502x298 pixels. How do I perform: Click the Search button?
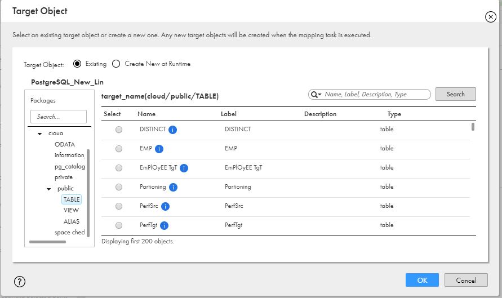(x=456, y=94)
